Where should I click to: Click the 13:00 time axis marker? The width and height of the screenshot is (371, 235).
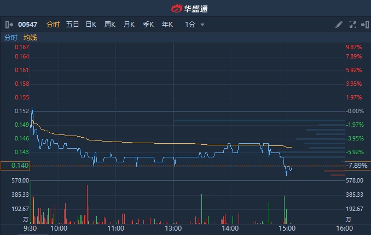pos(173,228)
